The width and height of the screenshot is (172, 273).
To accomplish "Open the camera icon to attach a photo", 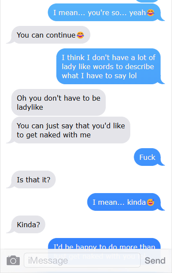I will tap(13, 260).
